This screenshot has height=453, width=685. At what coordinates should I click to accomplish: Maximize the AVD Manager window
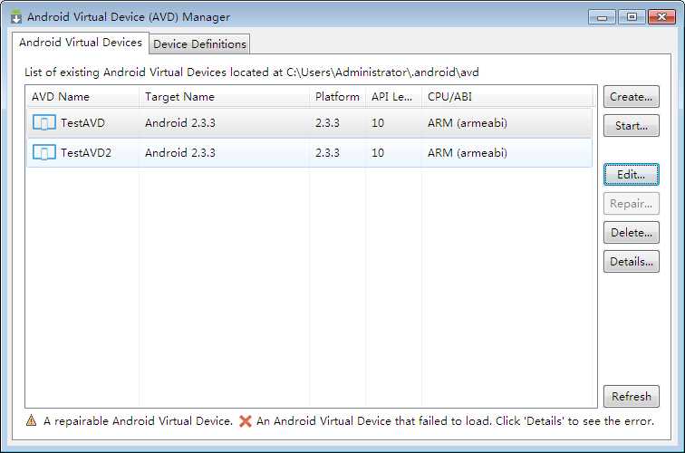pos(632,17)
